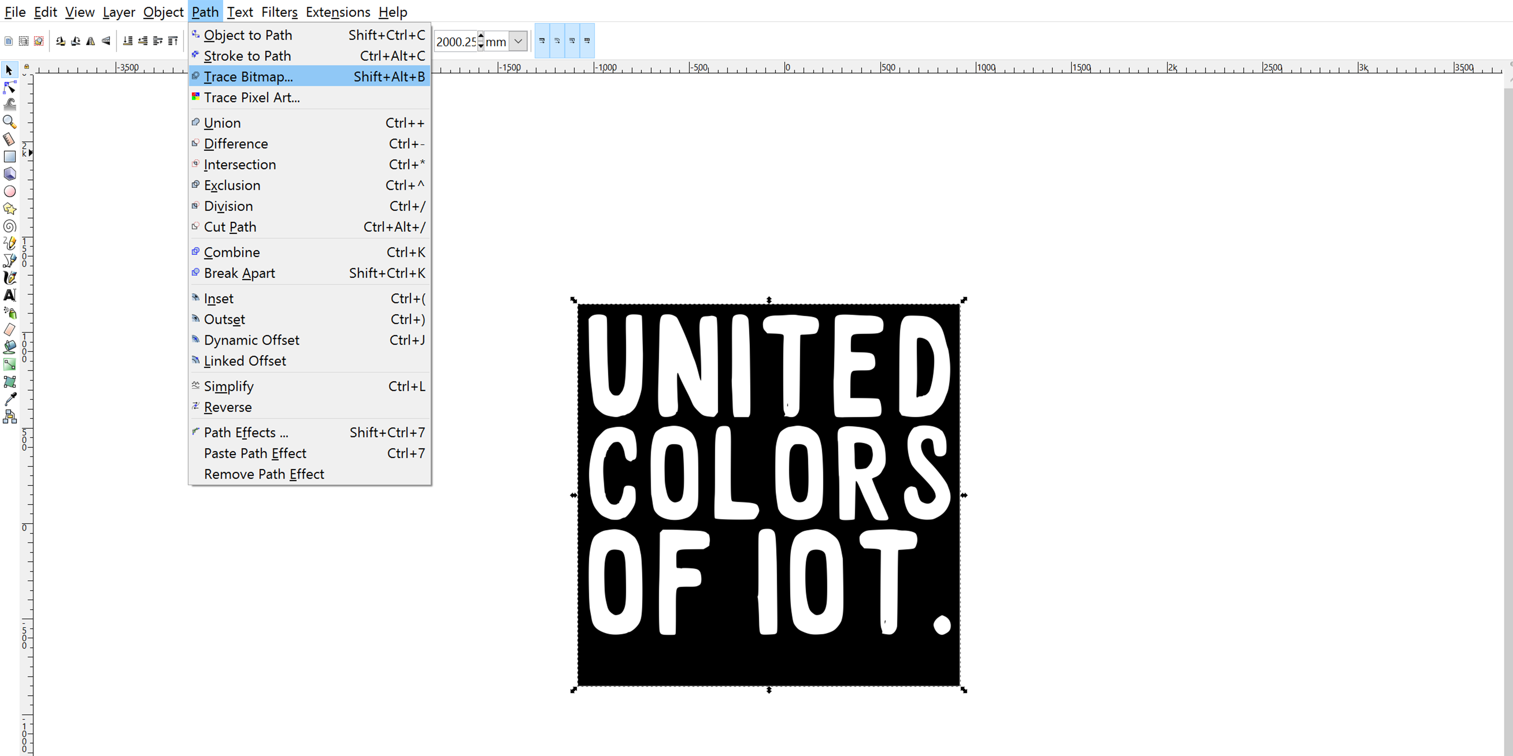Lower selection one step

143,41
